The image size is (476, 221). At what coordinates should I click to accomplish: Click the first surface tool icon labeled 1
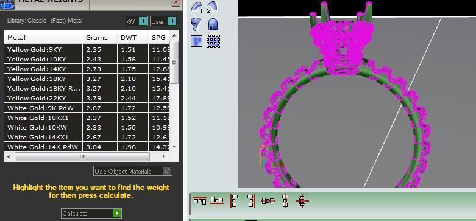196,7
